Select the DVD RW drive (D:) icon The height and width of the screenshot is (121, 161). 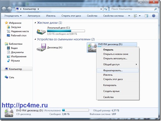[92, 47]
